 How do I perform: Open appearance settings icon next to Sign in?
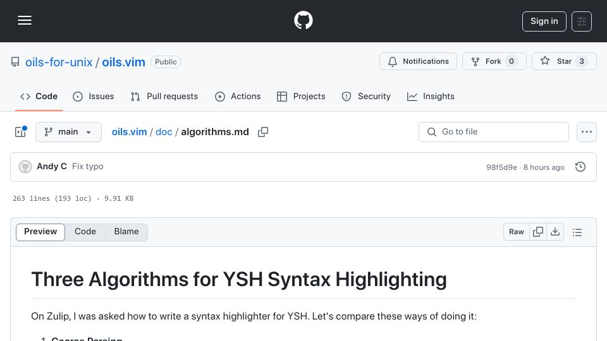pos(582,21)
